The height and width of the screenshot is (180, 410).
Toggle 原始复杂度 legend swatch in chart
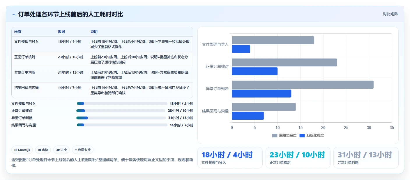click(275, 135)
